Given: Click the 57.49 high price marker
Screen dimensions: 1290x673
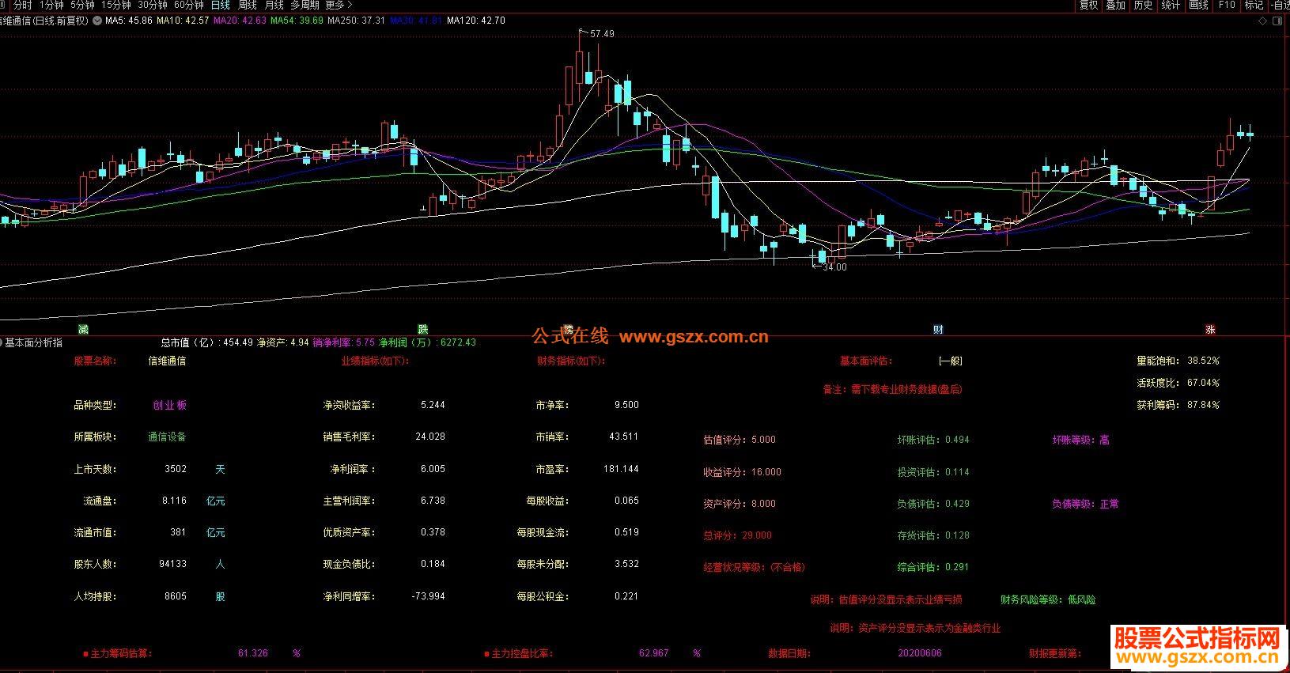Looking at the screenshot, I should point(601,34).
